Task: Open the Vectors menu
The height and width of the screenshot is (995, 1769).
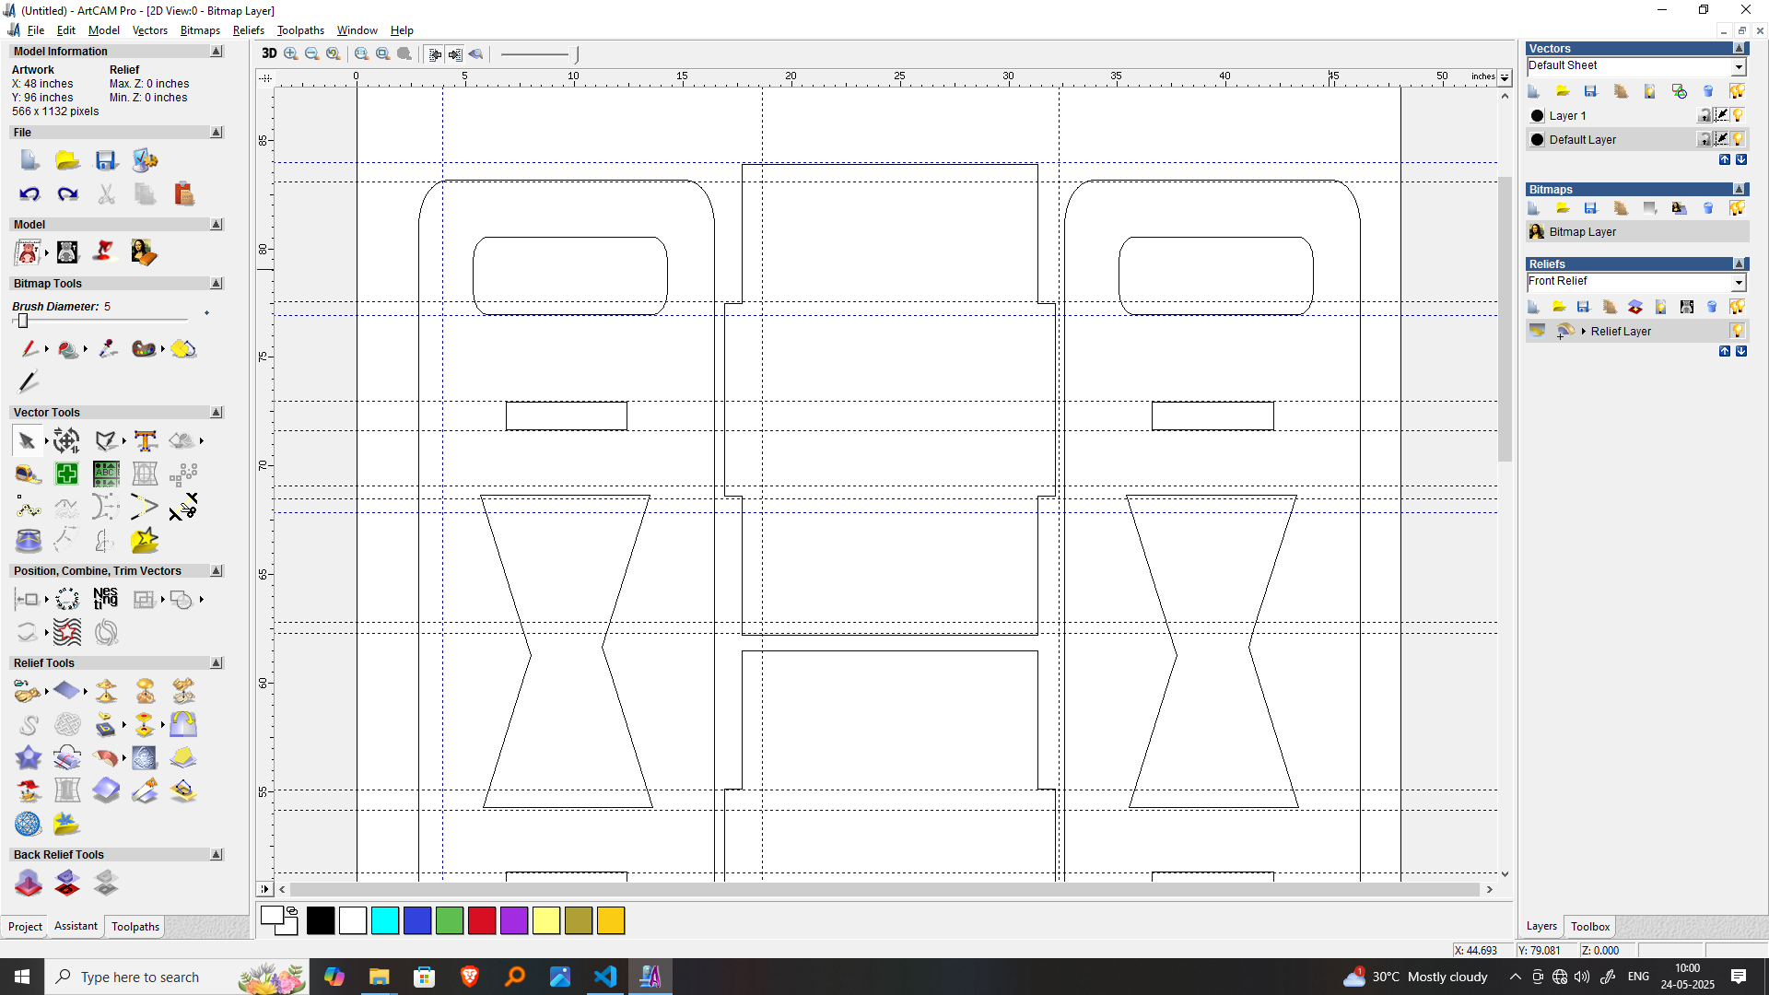Action: click(x=150, y=30)
